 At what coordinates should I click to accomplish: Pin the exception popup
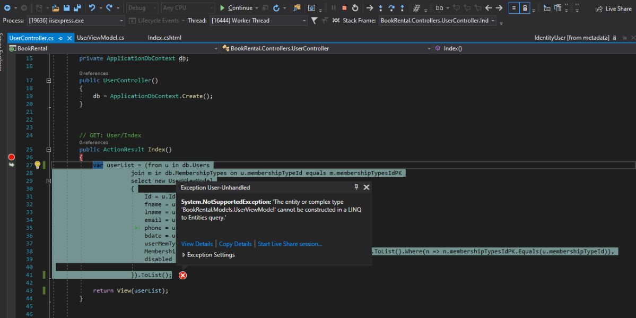(x=356, y=187)
